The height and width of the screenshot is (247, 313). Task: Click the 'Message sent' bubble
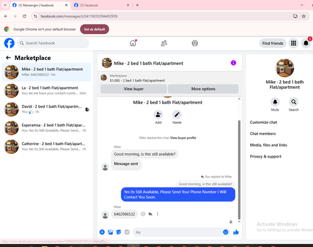(126, 164)
